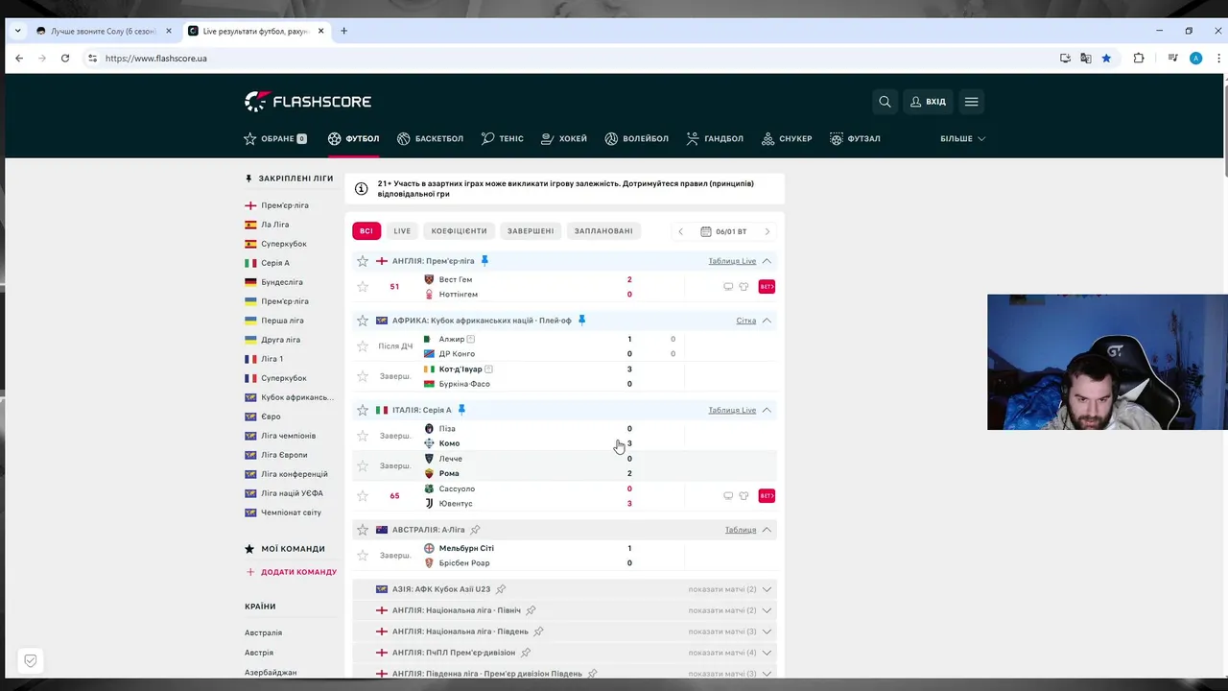
Task: Favorite the Австралія А-Ліга league star
Action: tap(363, 530)
